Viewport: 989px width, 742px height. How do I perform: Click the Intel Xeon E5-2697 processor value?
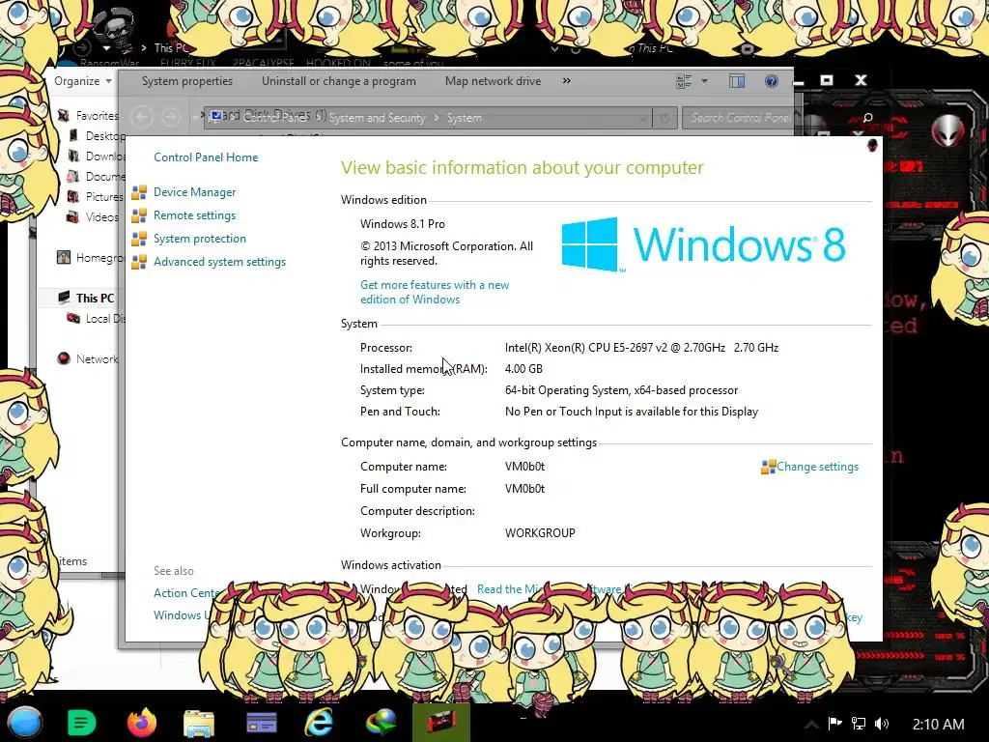point(641,348)
